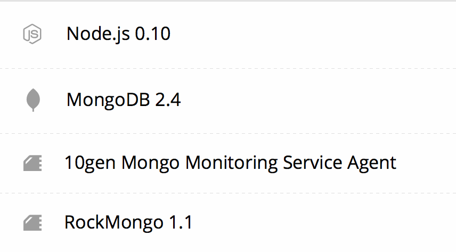Screen dimensions: 456x252
Task: Click the word "RockMongo" in the last row
Action: [x=113, y=222]
